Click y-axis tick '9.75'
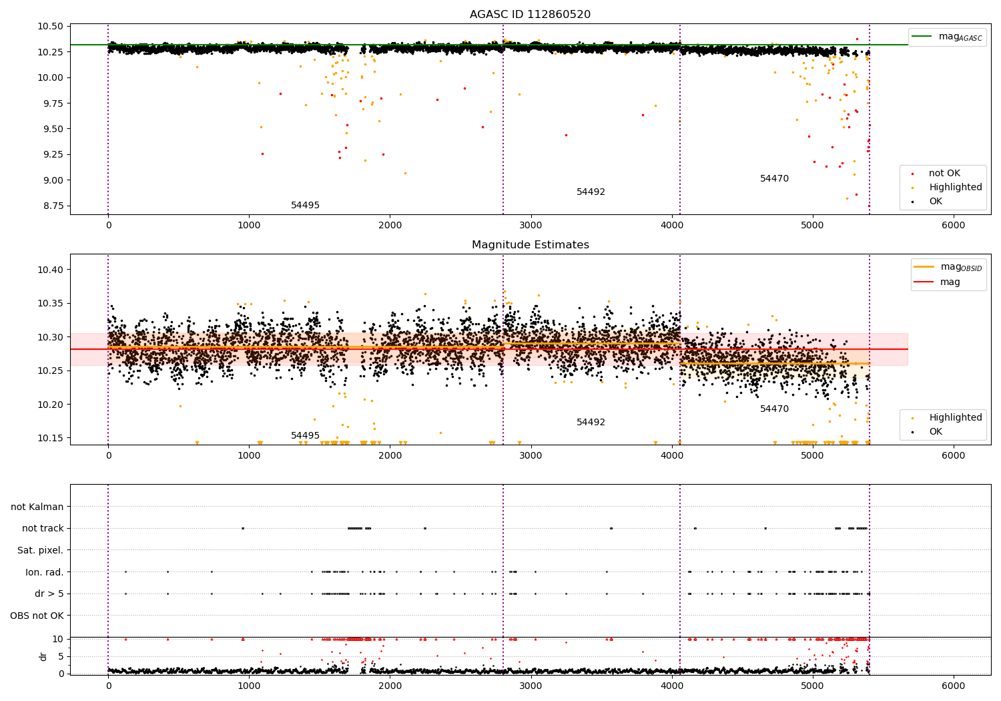Viewport: 1001px width, 701px height. [54, 103]
